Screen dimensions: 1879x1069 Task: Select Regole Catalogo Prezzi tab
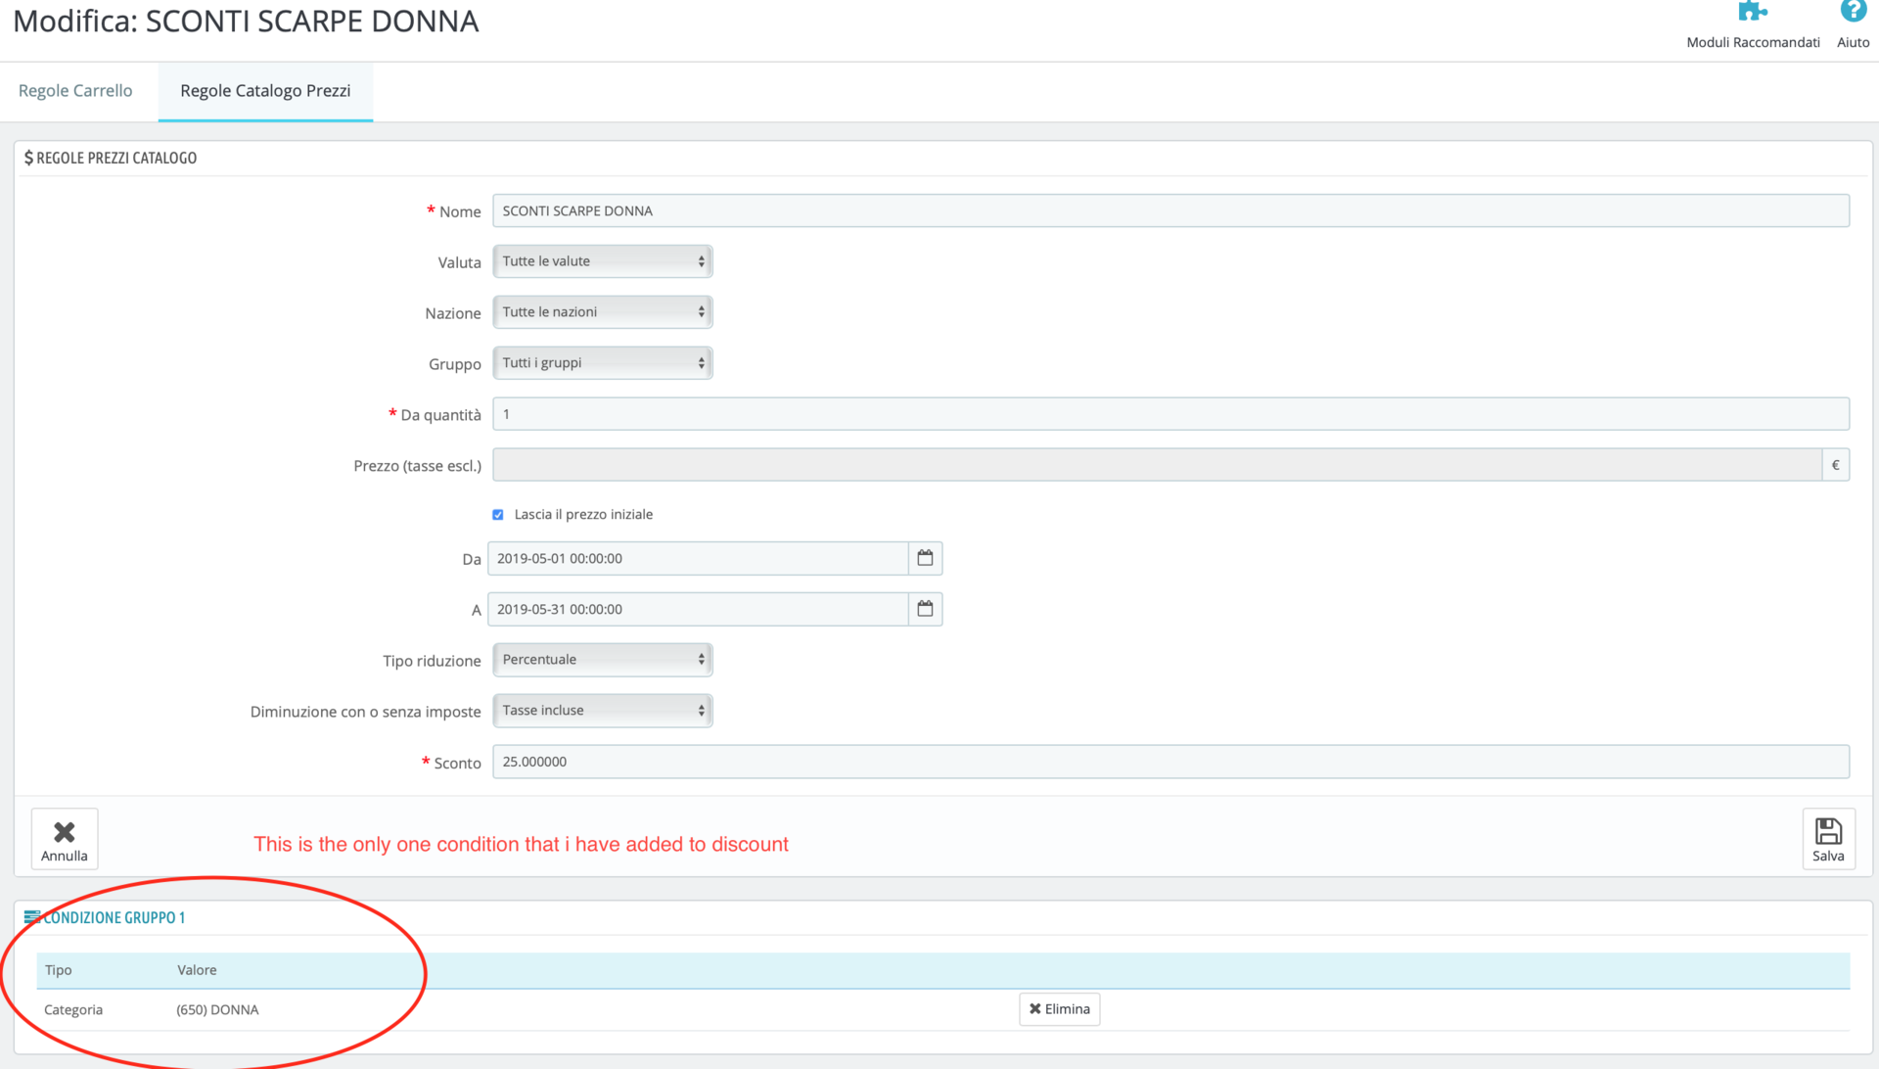point(265,91)
